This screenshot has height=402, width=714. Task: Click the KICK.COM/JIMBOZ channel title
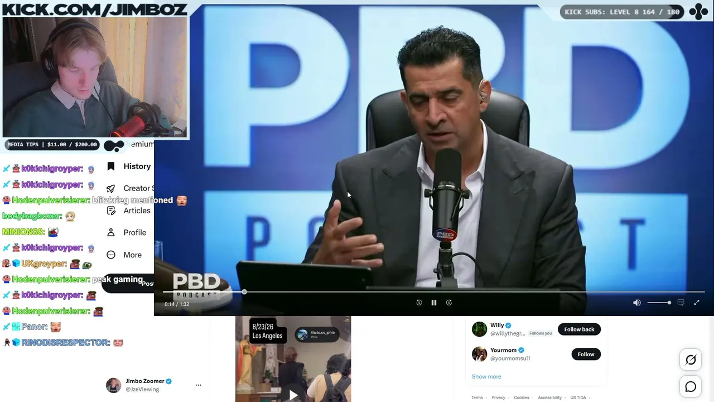click(94, 9)
